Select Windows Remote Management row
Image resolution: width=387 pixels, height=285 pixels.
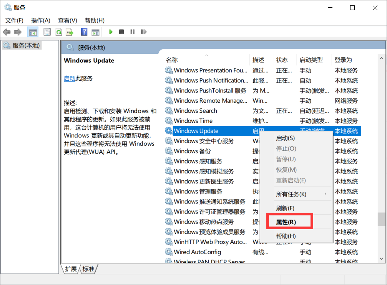263,101
